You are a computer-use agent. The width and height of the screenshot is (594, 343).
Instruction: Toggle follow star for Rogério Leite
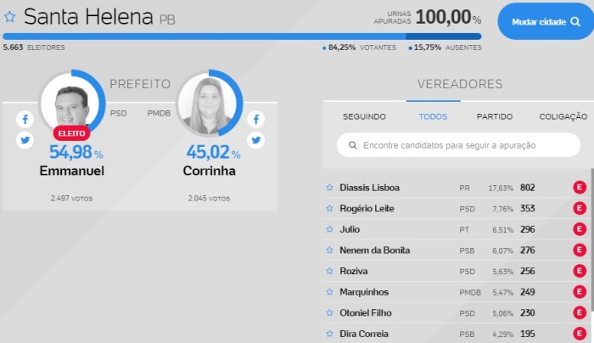(329, 209)
